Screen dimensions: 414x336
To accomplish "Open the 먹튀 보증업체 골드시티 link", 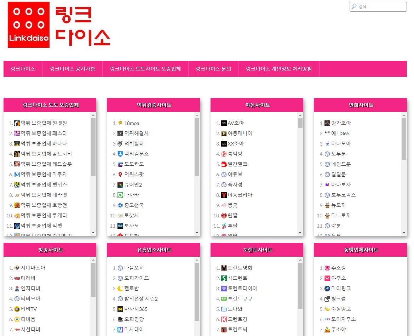I will click(46, 154).
